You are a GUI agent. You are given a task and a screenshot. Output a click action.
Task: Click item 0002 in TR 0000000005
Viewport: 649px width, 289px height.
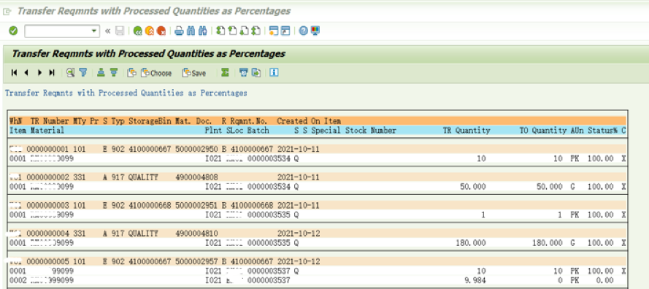(x=18, y=281)
